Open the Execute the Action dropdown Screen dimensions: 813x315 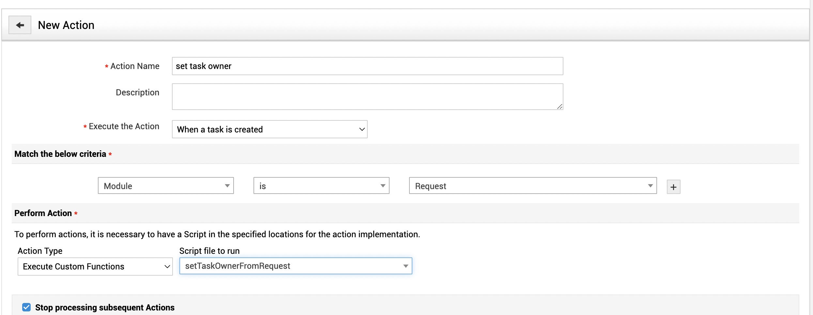tap(269, 129)
